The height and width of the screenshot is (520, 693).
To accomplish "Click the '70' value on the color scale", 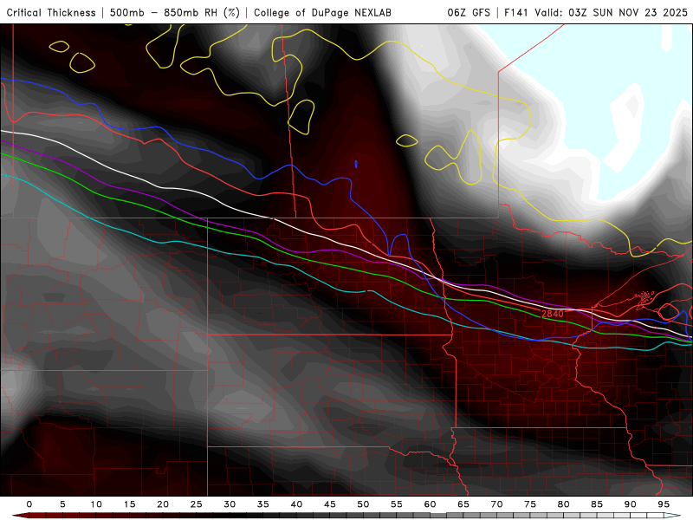I will click(x=496, y=504).
